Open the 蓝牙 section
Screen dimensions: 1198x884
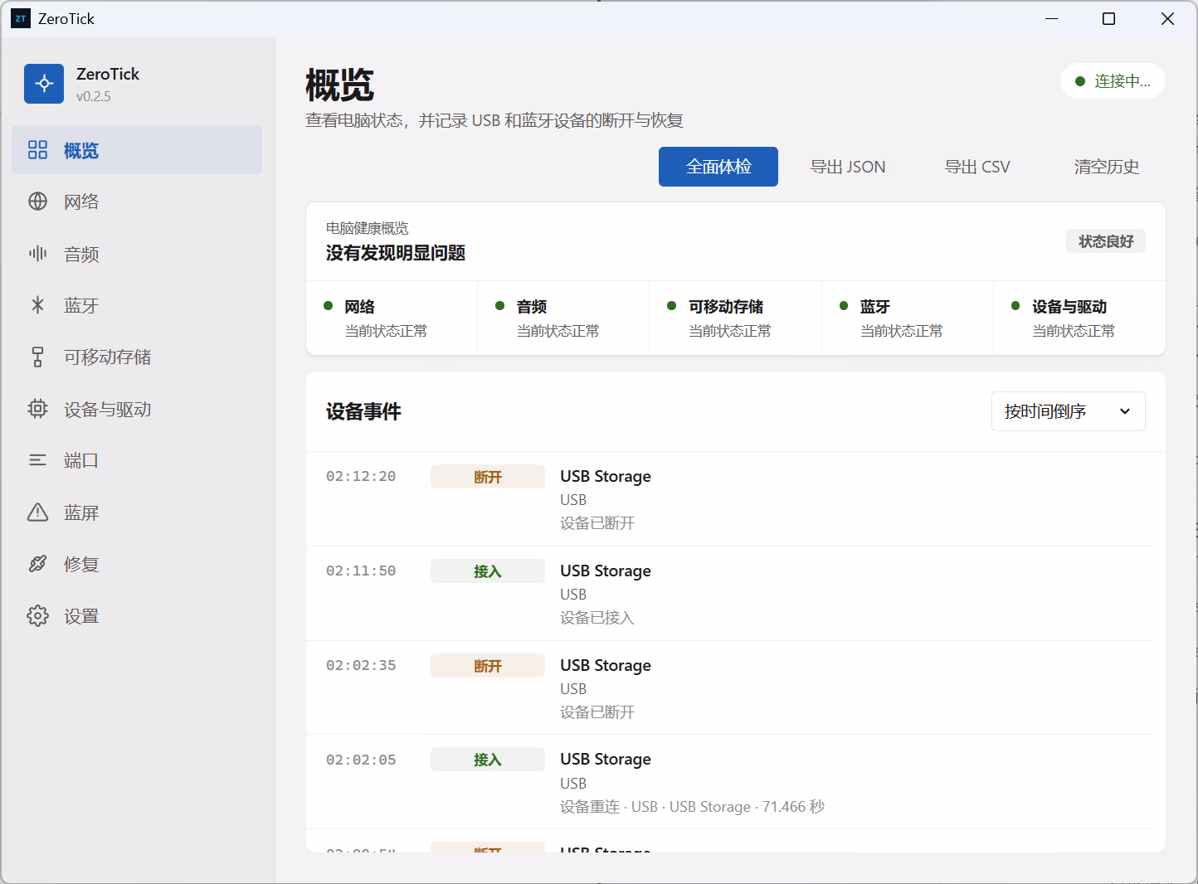click(x=137, y=305)
